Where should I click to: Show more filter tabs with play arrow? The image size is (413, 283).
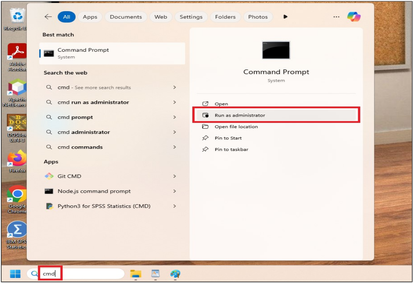click(286, 17)
